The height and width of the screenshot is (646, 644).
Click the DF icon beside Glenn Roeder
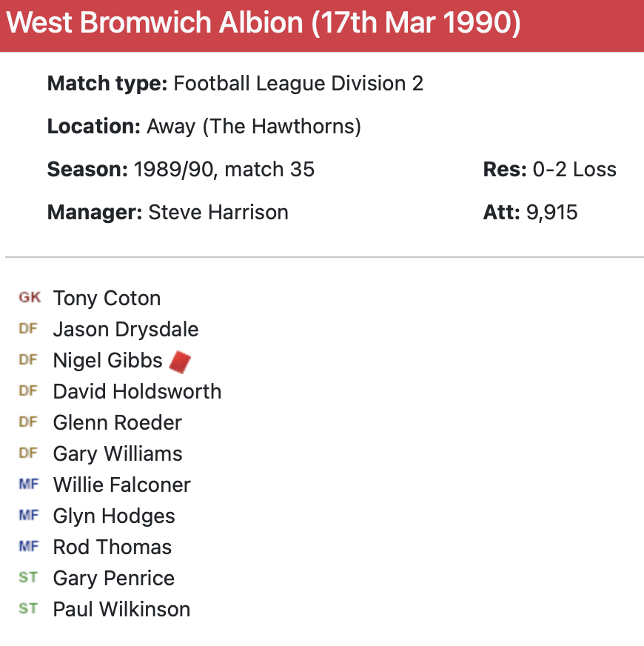28,422
